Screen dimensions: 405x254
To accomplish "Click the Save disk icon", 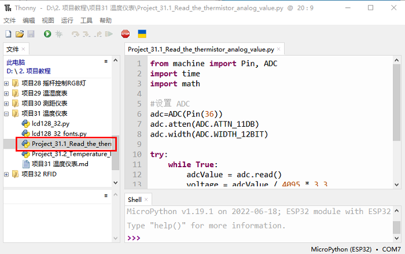I will tap(31, 35).
